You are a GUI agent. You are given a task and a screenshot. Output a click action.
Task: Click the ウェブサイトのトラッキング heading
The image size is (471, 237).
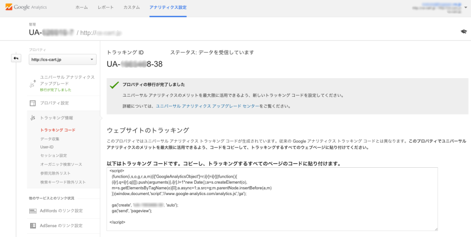click(148, 131)
